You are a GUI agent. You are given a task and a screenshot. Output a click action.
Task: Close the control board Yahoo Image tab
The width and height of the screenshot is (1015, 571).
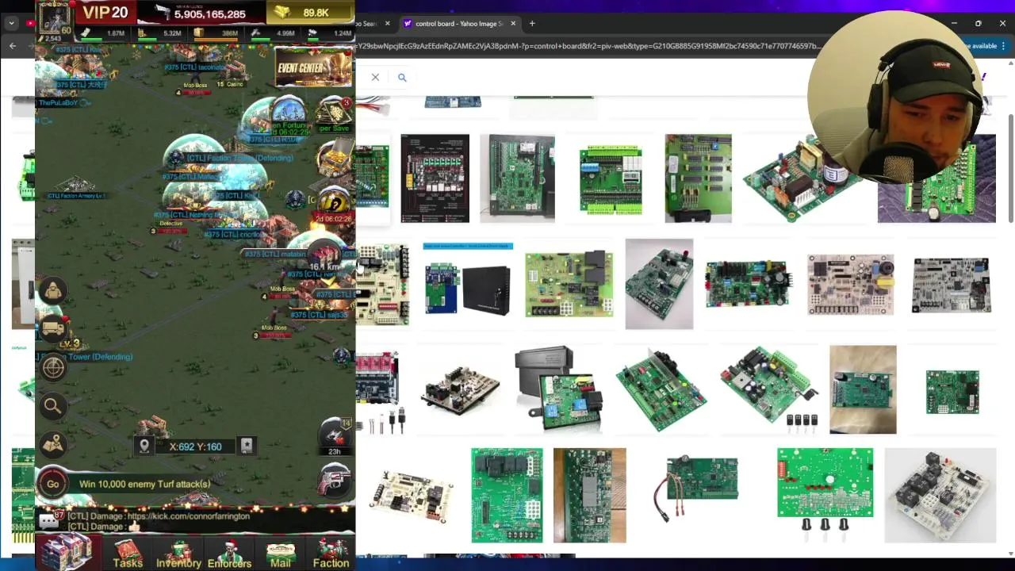(513, 24)
